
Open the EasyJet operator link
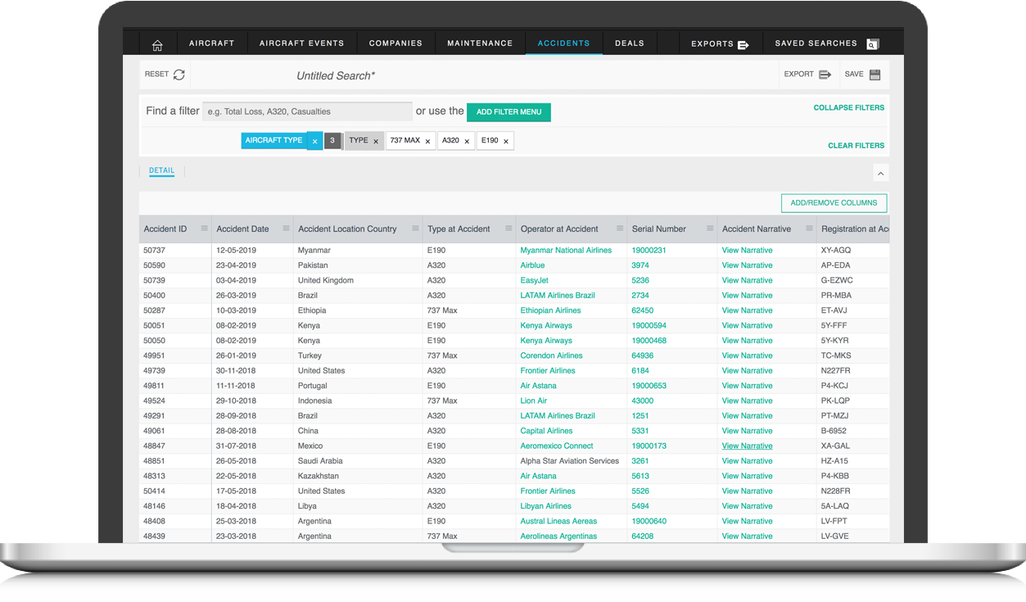tap(535, 280)
